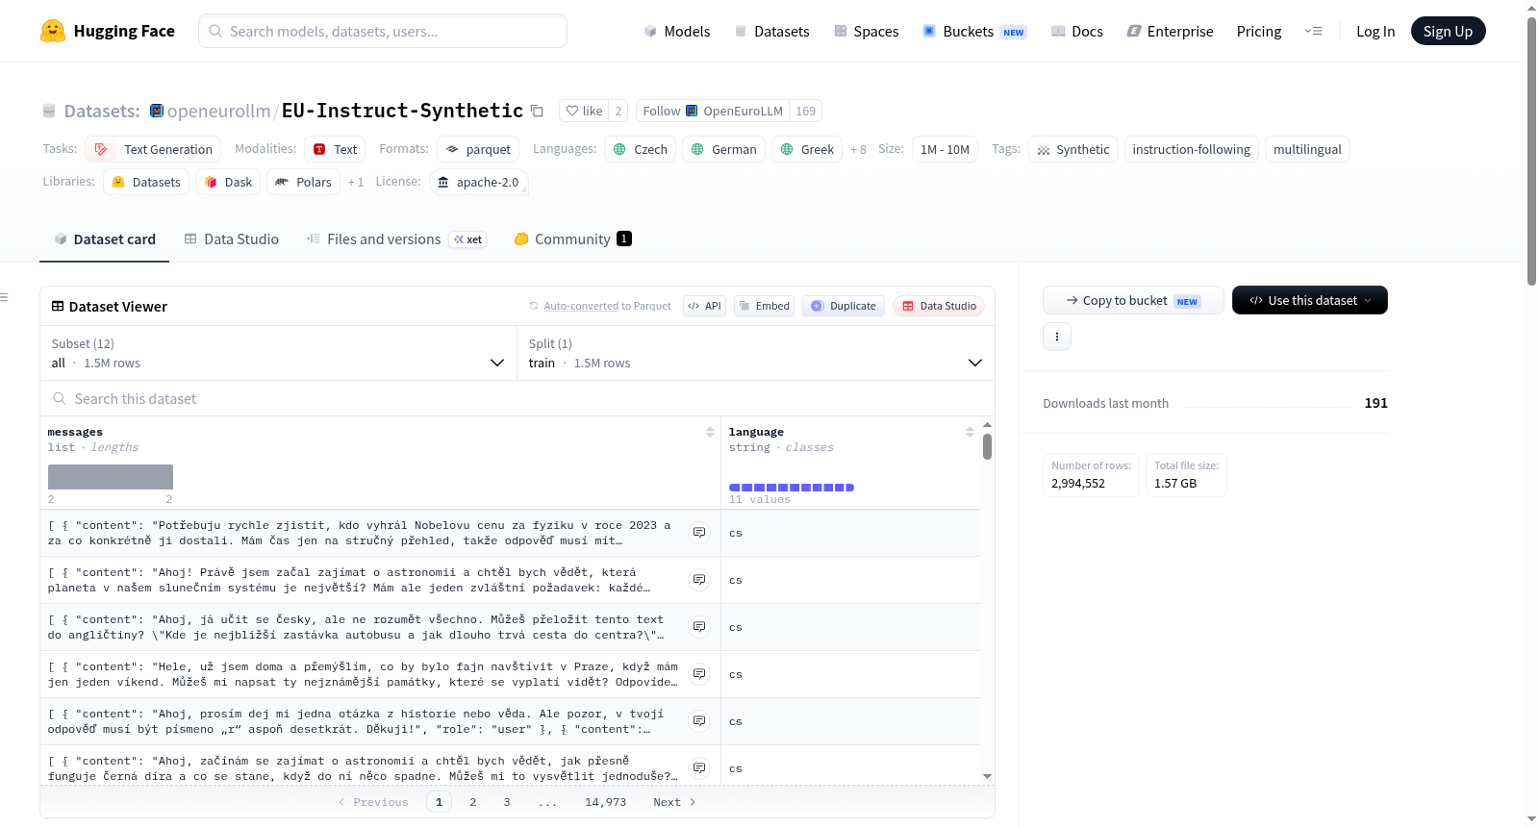
Task: Expand the Subset all dropdown
Action: [x=278, y=353]
